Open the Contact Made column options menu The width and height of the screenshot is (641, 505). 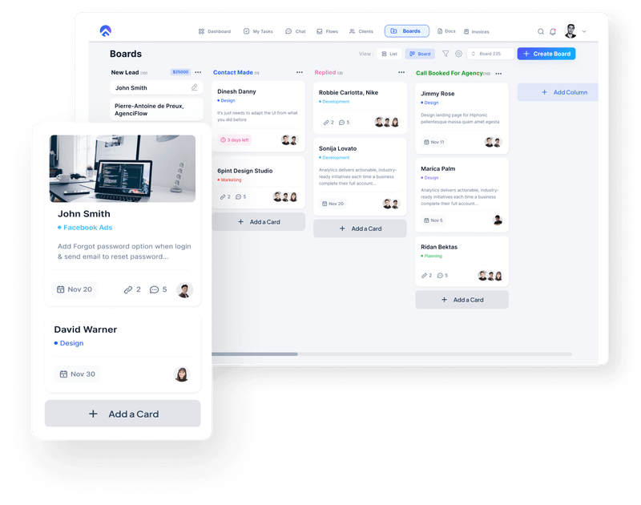(x=299, y=72)
